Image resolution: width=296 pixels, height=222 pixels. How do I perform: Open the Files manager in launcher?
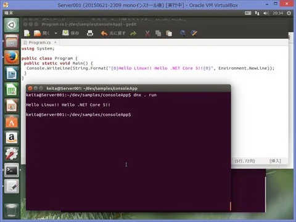[12, 41]
